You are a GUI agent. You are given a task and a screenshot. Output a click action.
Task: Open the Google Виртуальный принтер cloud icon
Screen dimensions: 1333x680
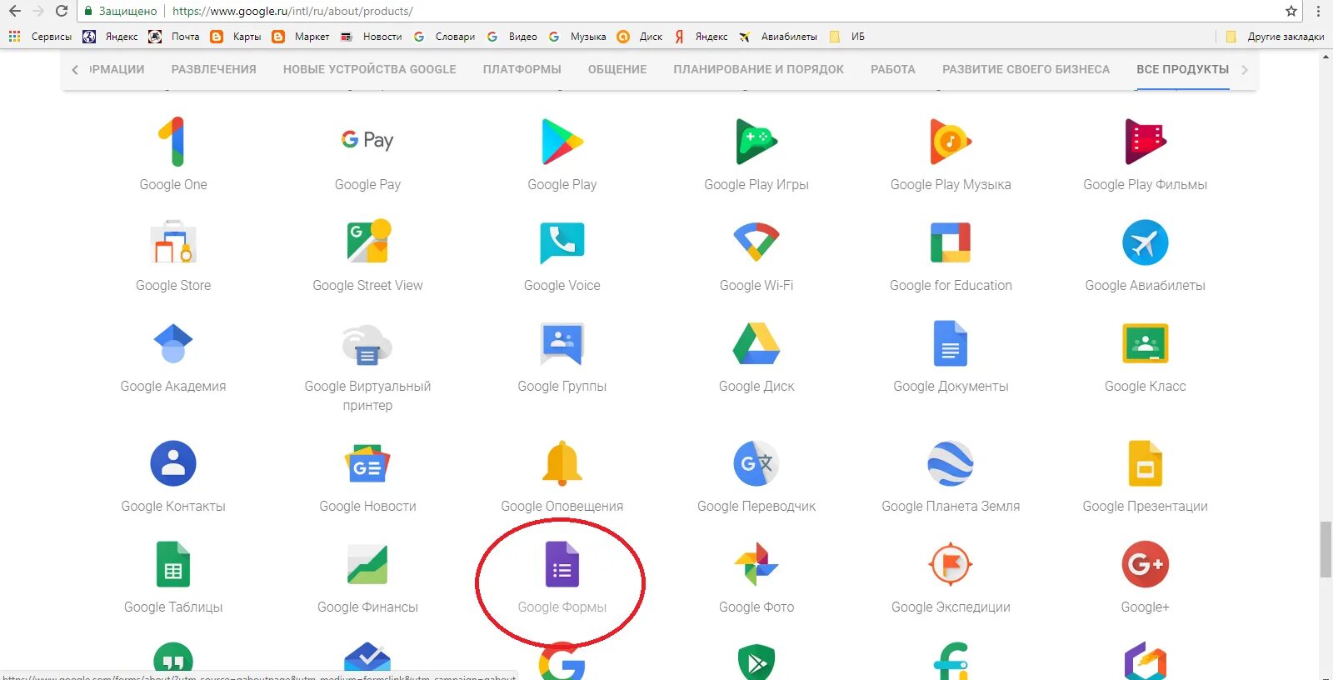tap(367, 345)
